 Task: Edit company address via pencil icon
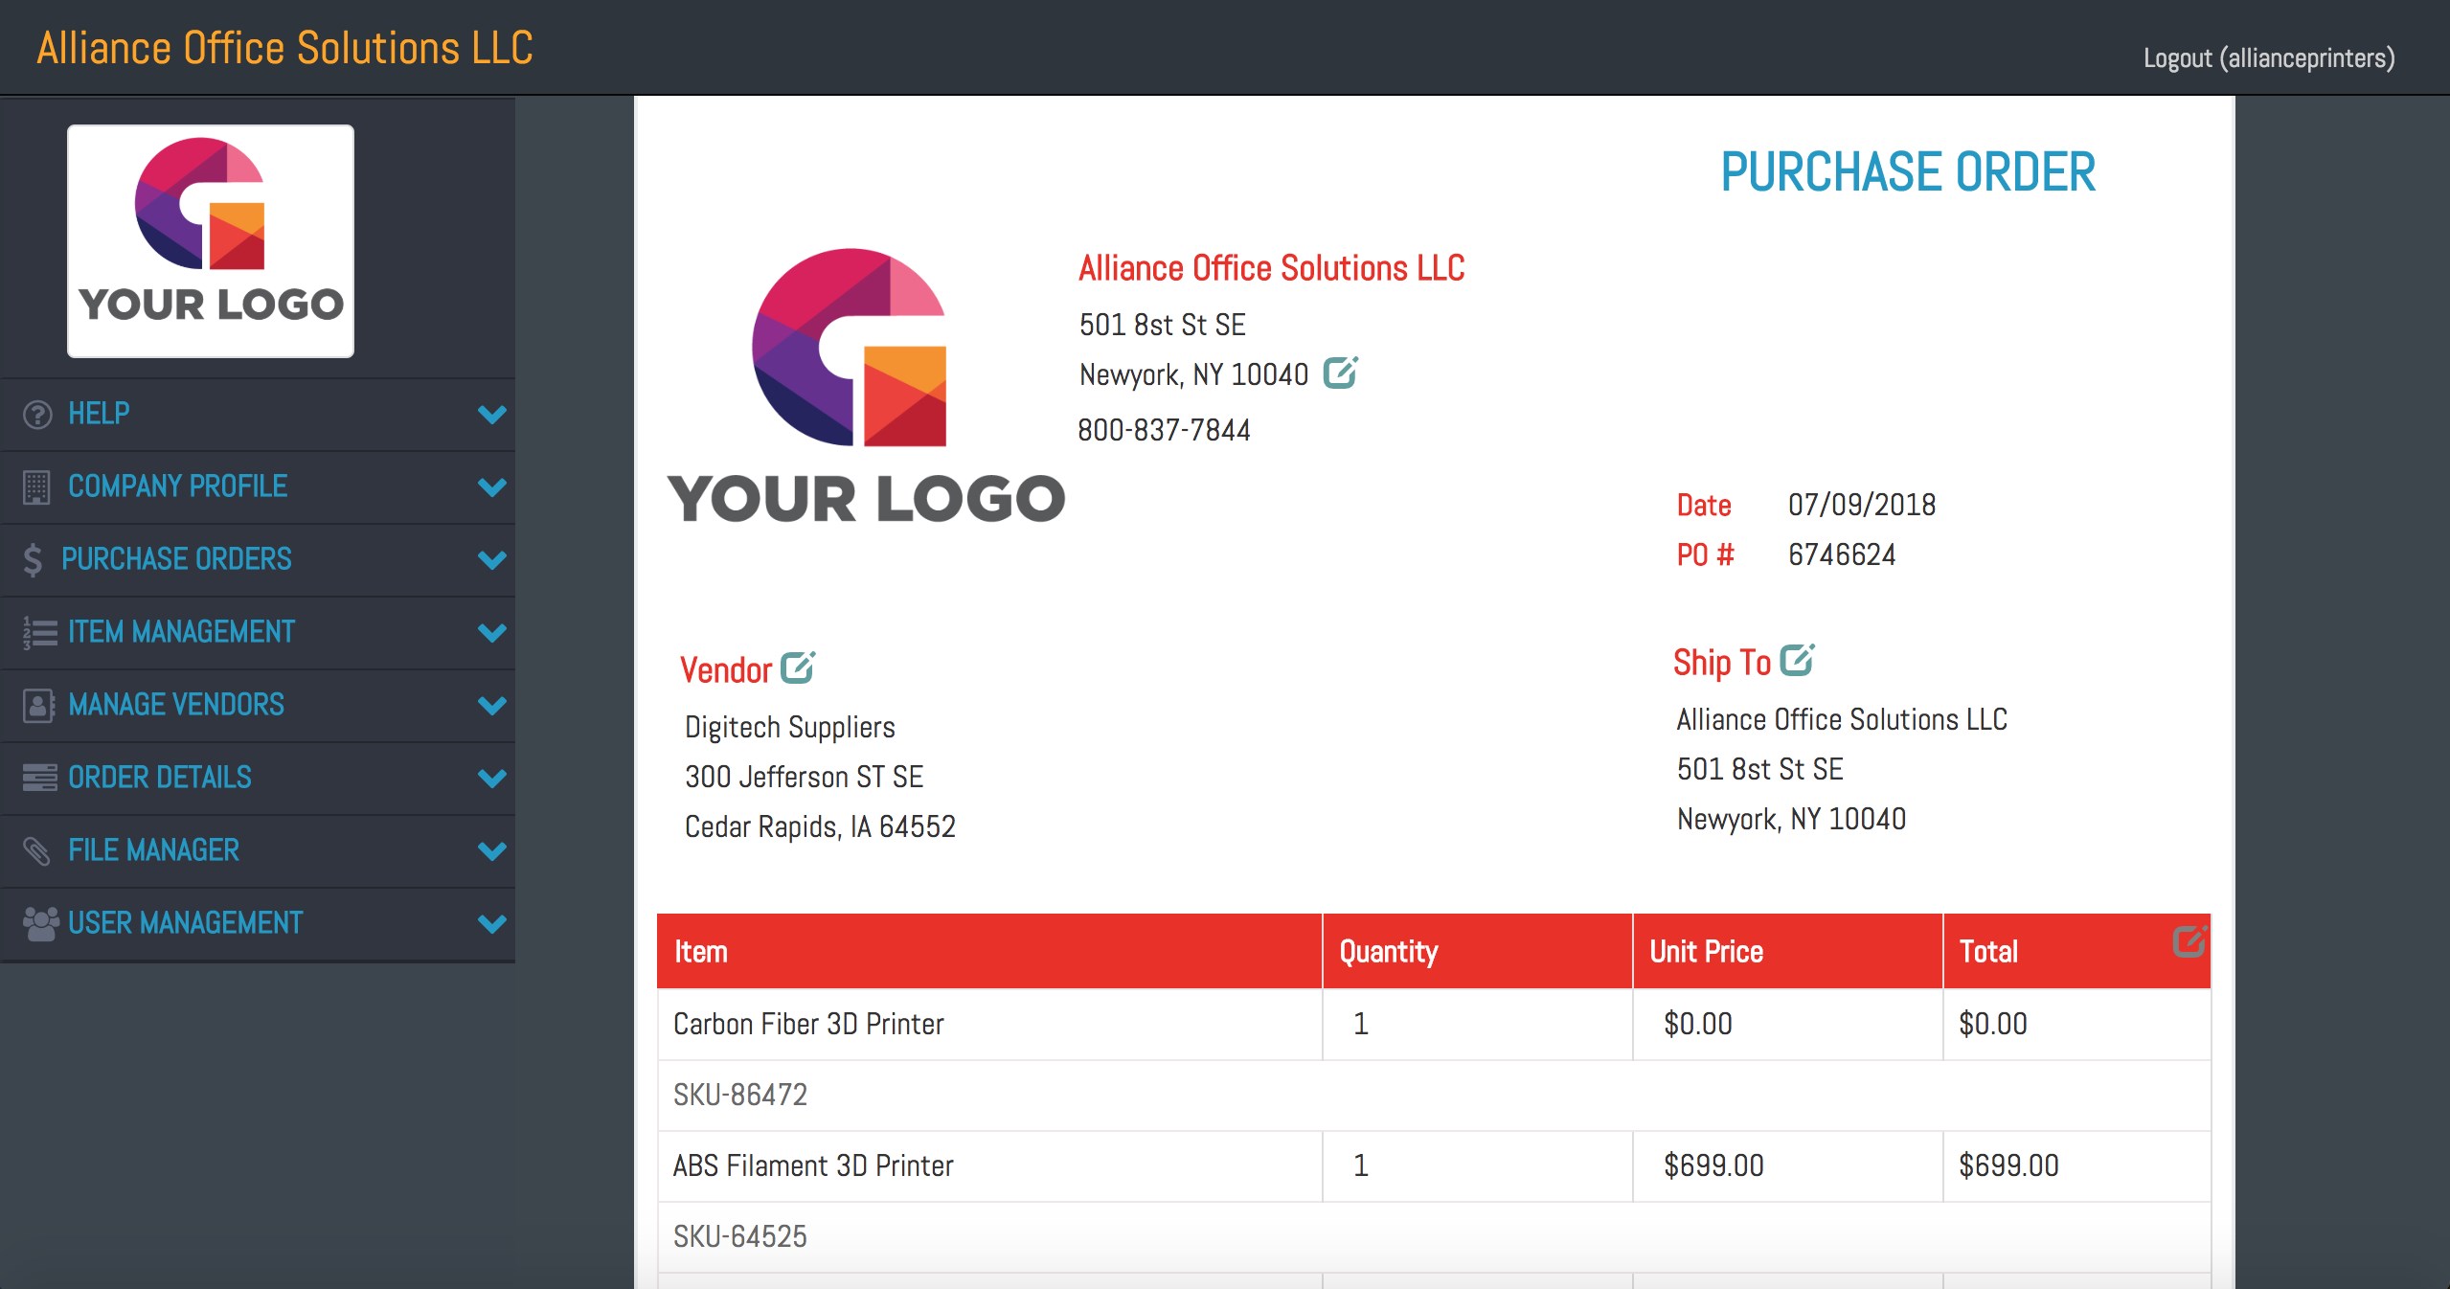click(x=1340, y=373)
